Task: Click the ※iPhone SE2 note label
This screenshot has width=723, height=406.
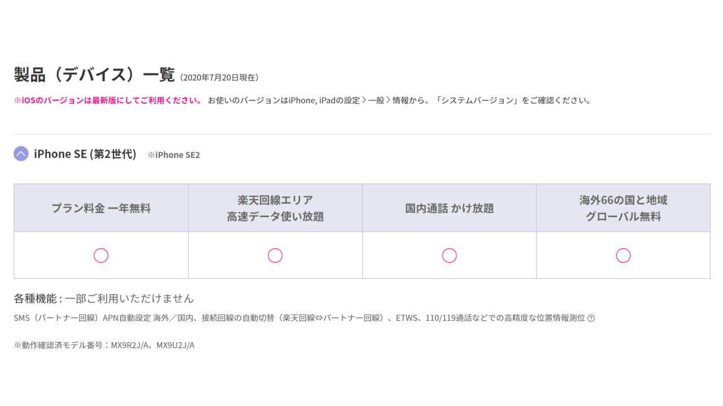Action: [x=173, y=155]
